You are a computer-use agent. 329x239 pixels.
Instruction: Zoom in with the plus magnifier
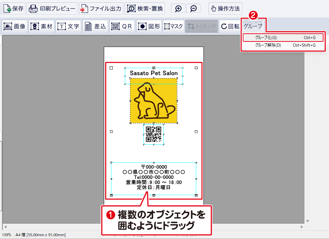pos(178,9)
